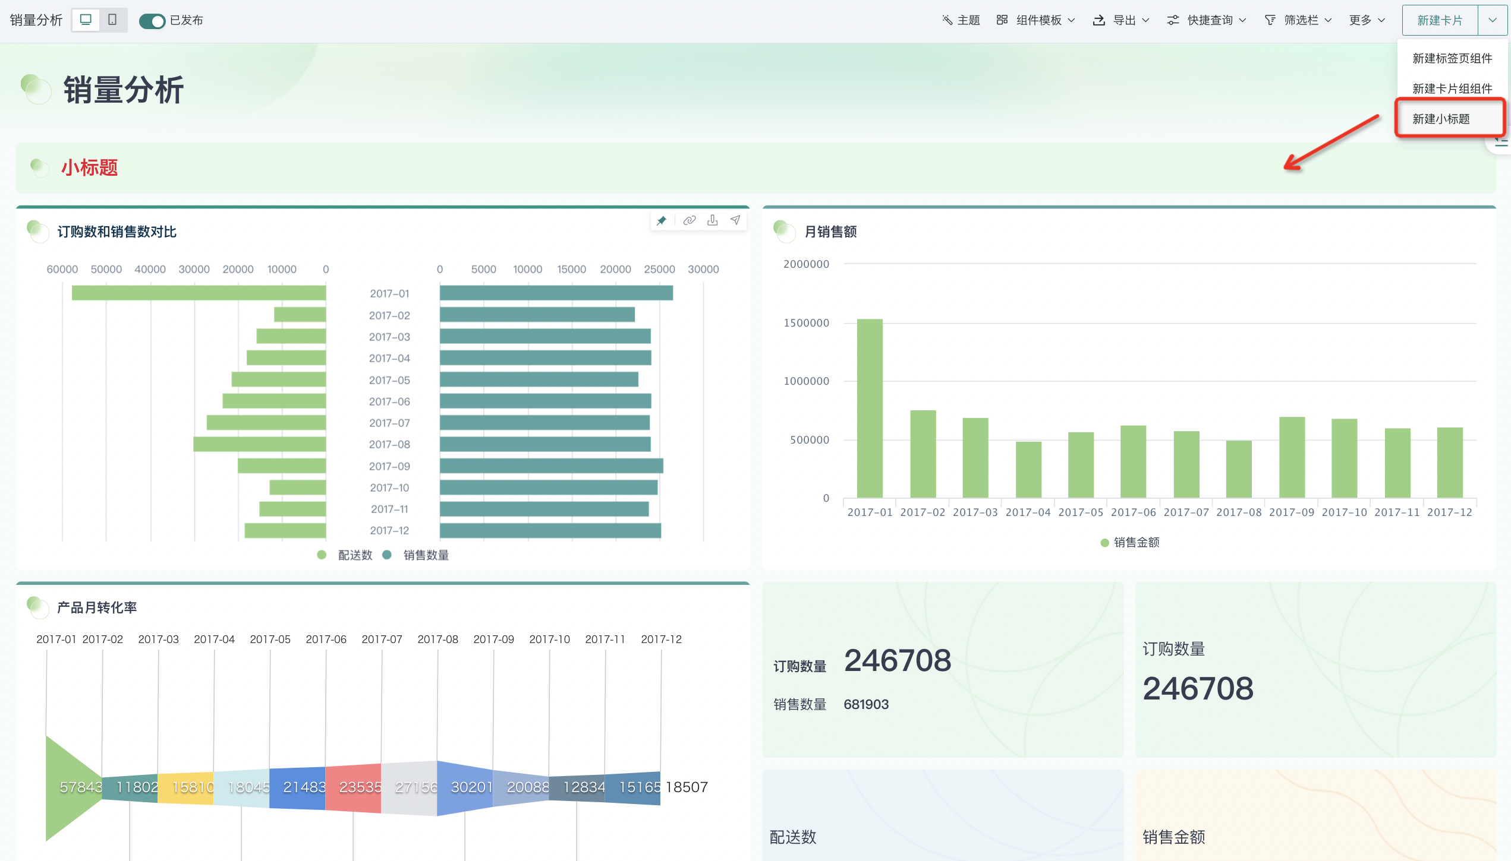Toggle the 已发布 publish switch
1511x861 pixels.
coord(152,21)
